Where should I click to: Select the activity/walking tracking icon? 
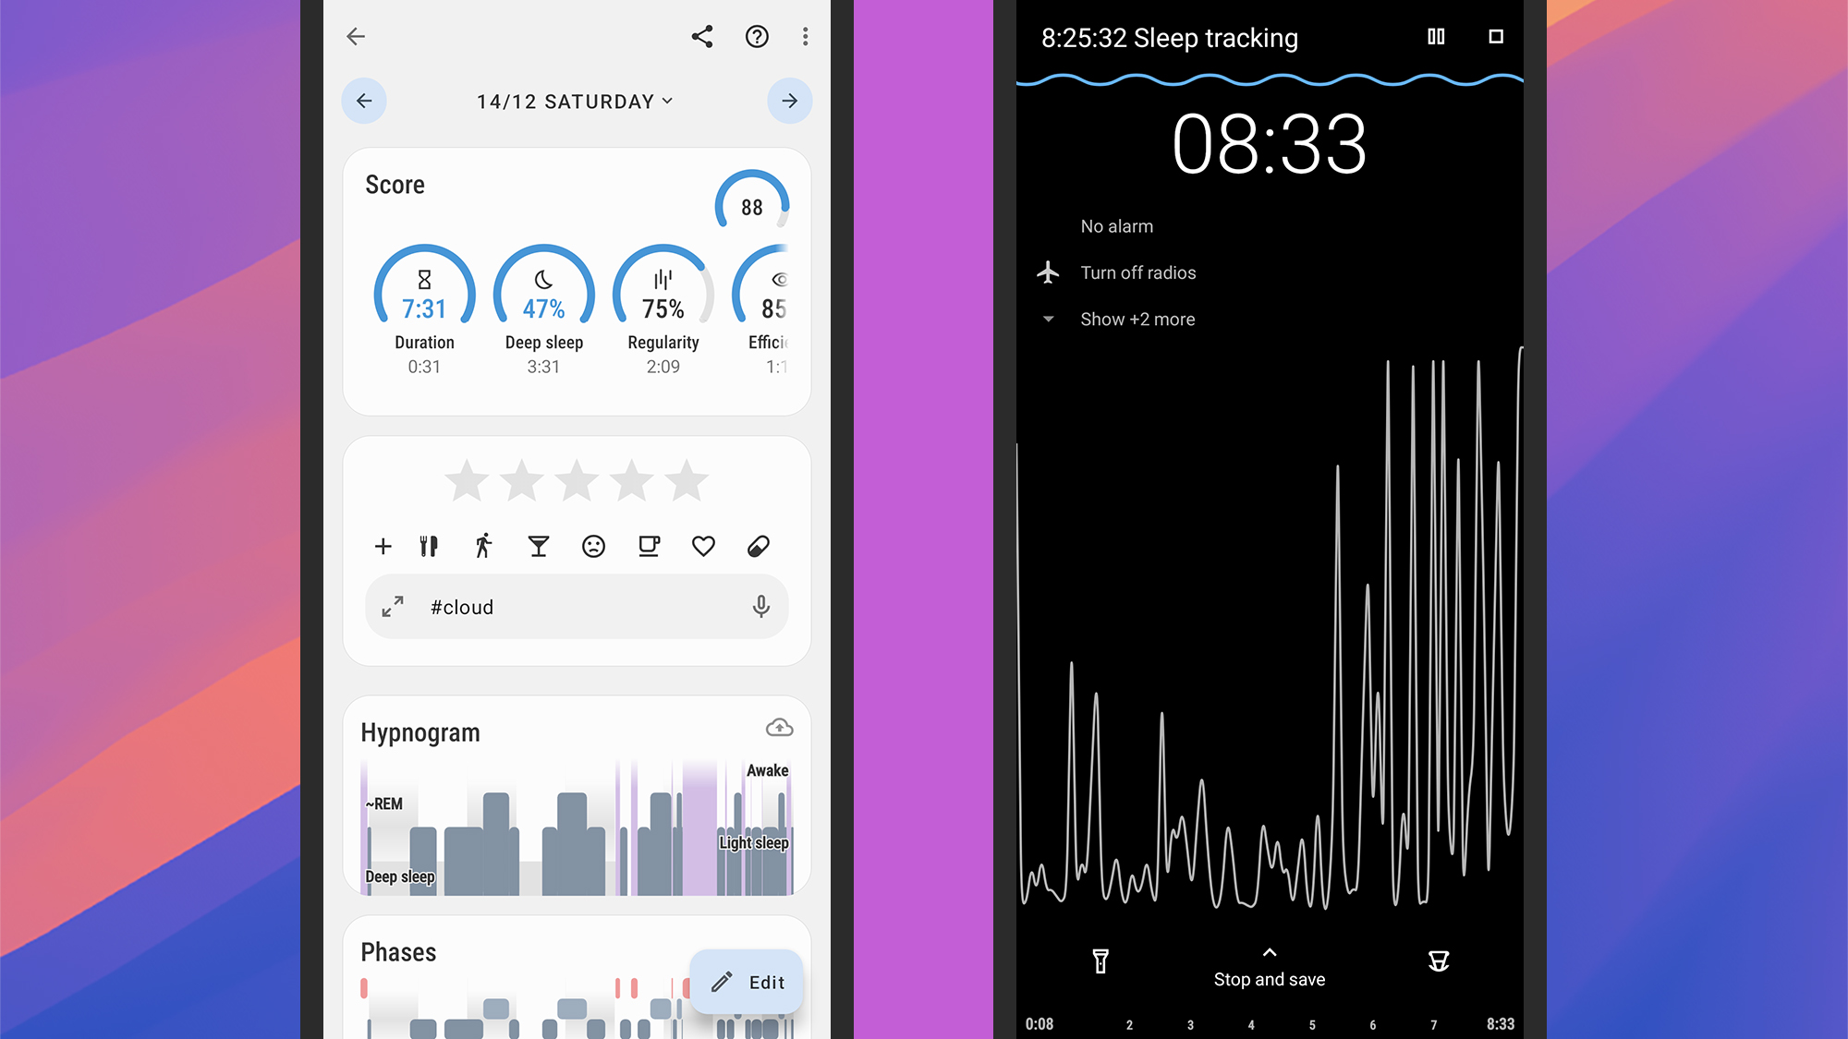click(485, 546)
